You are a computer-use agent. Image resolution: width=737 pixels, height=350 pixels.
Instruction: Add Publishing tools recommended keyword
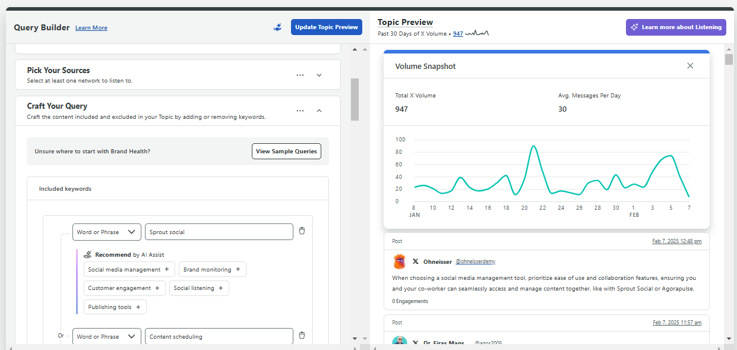coord(115,307)
